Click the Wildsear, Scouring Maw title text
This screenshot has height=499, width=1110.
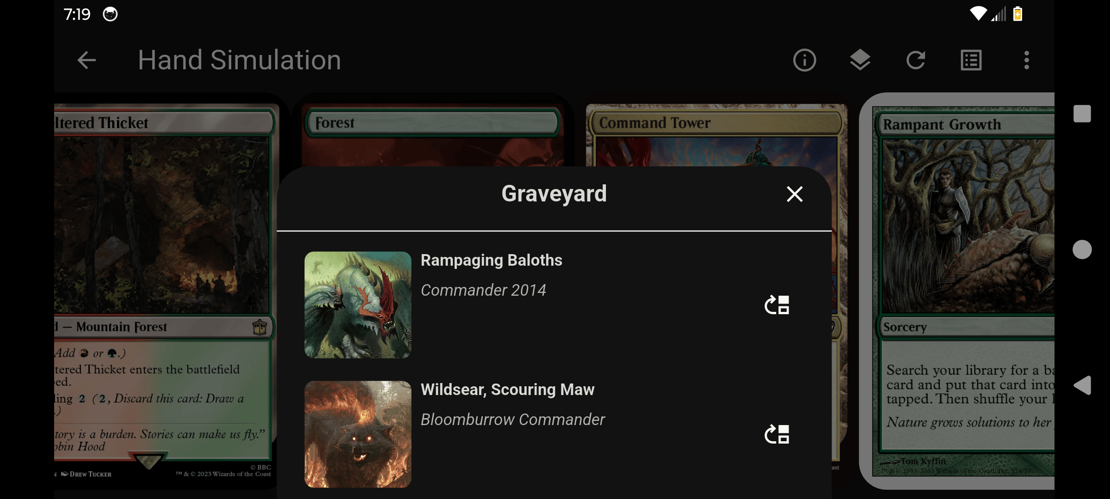[x=507, y=389]
